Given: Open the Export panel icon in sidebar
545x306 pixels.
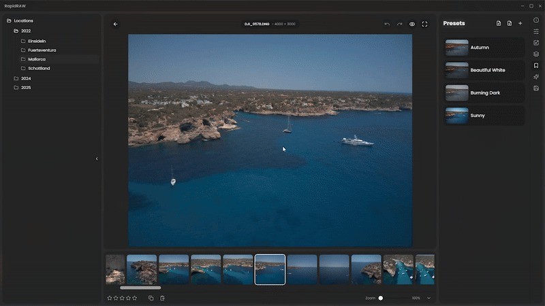Looking at the screenshot, I should click(x=536, y=88).
